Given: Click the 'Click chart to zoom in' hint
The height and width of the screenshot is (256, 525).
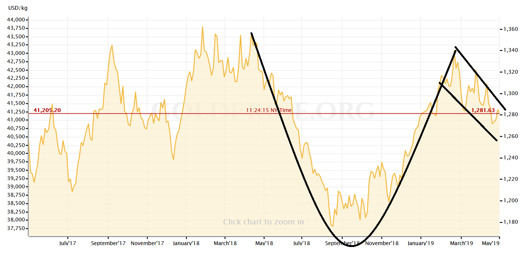Looking at the screenshot, I should click(263, 222).
